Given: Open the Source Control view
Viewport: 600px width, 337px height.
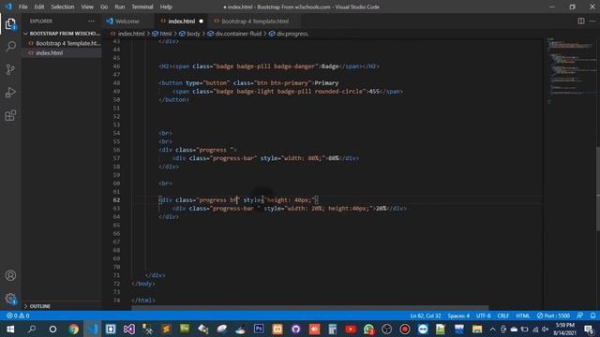Looking at the screenshot, I should click(x=10, y=69).
